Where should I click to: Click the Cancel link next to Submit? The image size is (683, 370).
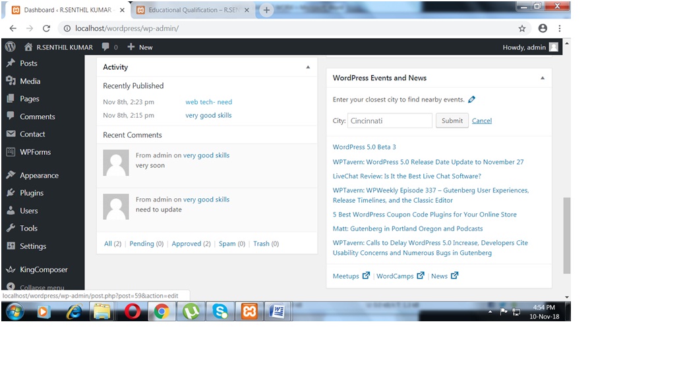tap(481, 120)
